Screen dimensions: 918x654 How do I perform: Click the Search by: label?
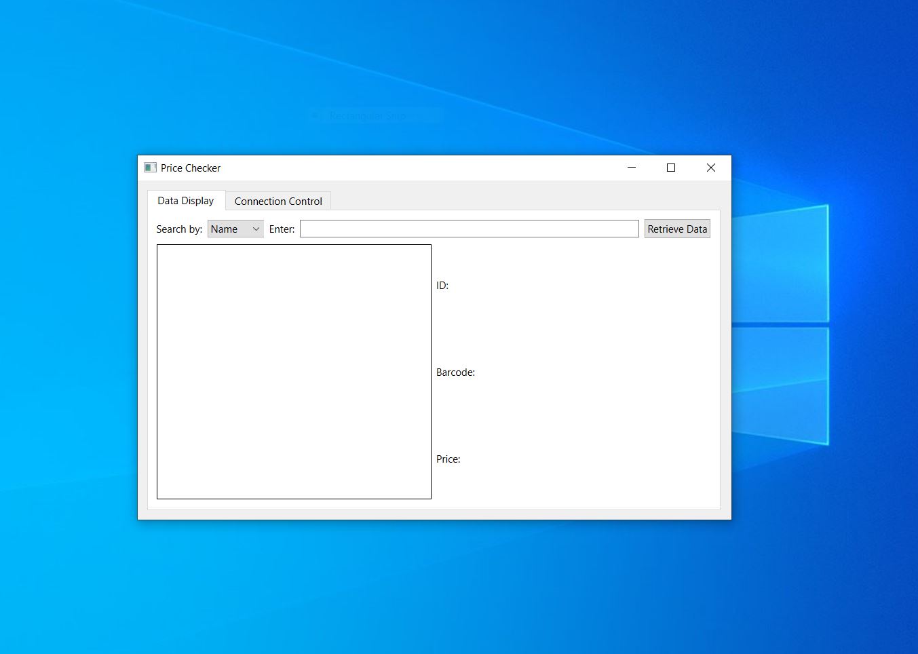coord(179,229)
